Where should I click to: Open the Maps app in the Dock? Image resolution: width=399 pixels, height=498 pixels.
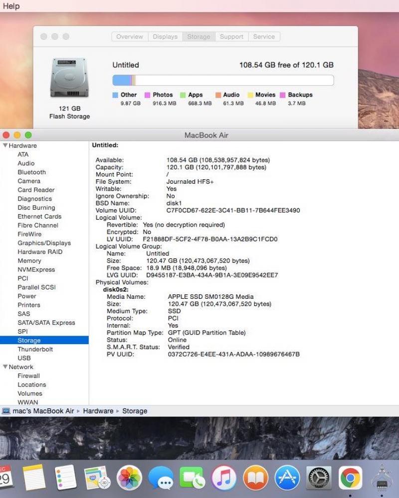pyautogui.click(x=97, y=478)
